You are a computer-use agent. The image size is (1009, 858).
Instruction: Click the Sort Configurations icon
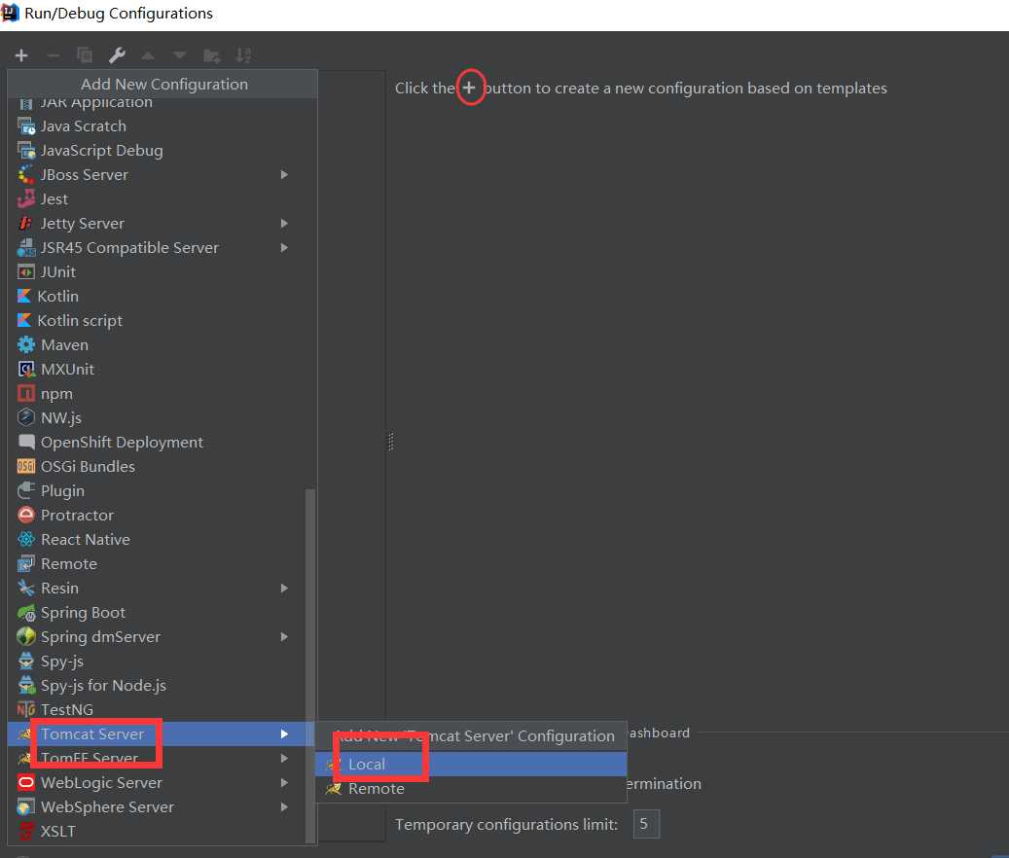243,56
